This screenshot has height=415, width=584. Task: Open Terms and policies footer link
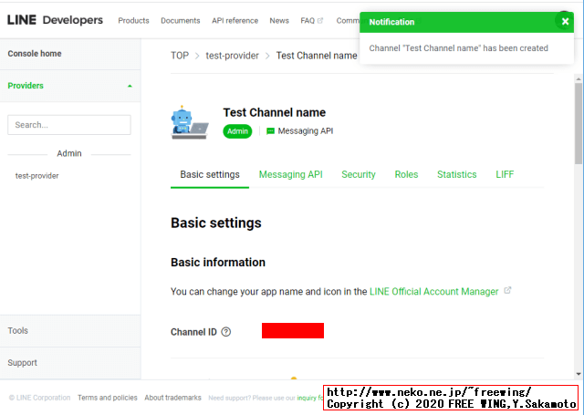click(108, 398)
